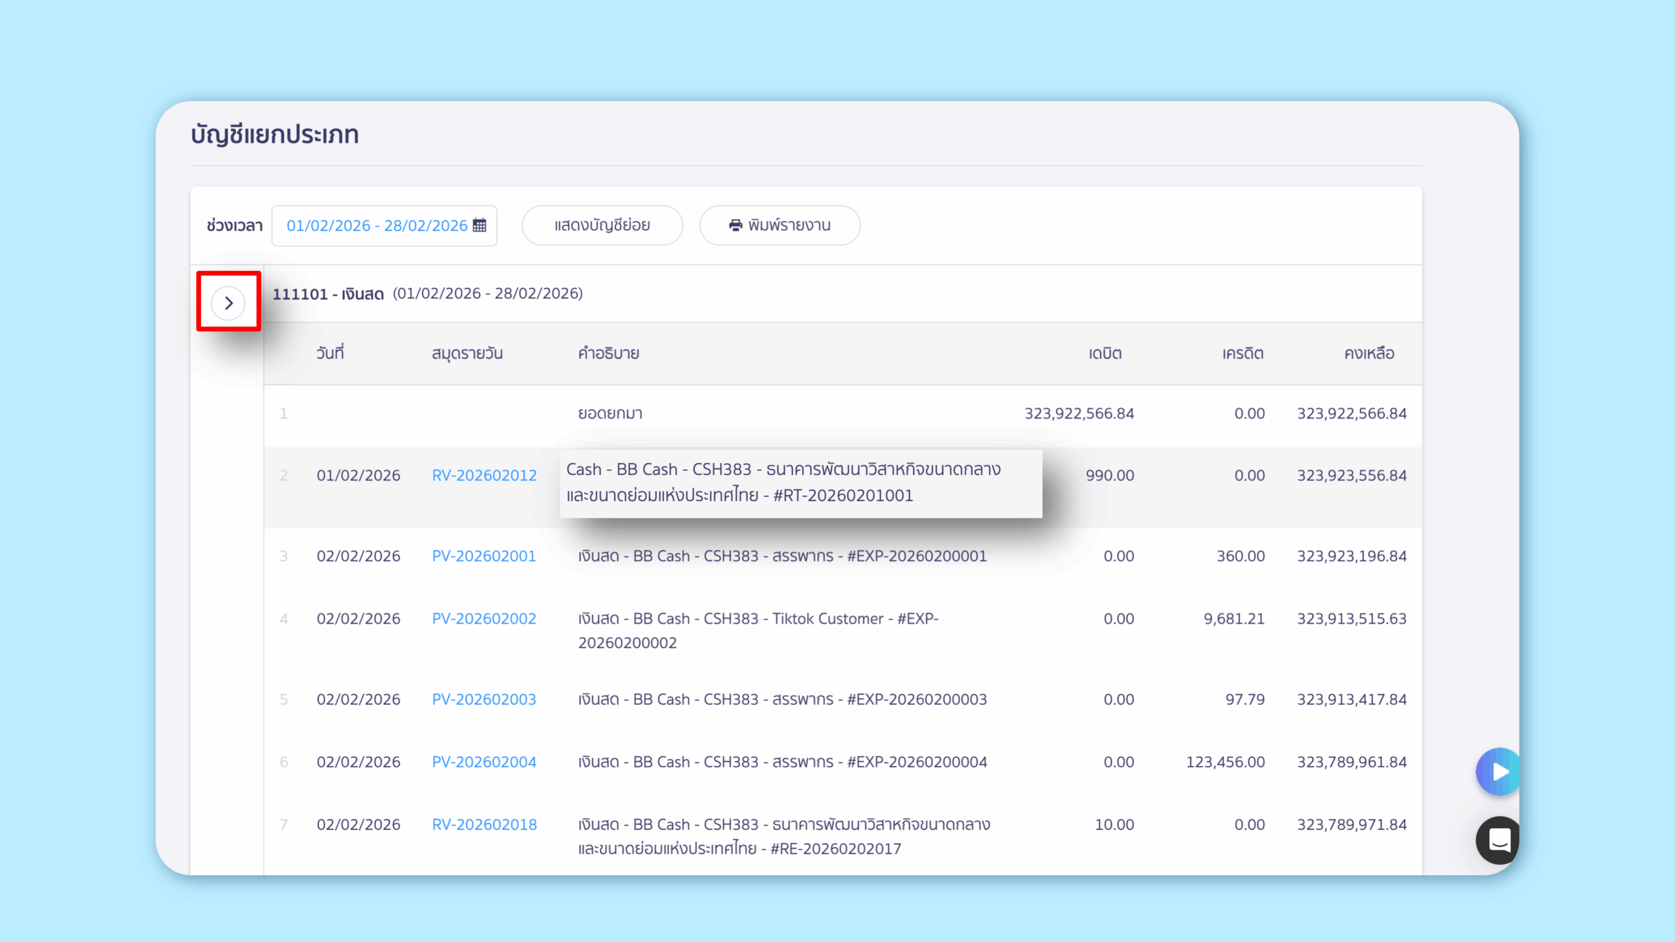Click the คงเหลือ column header
1675x942 pixels.
(1369, 354)
